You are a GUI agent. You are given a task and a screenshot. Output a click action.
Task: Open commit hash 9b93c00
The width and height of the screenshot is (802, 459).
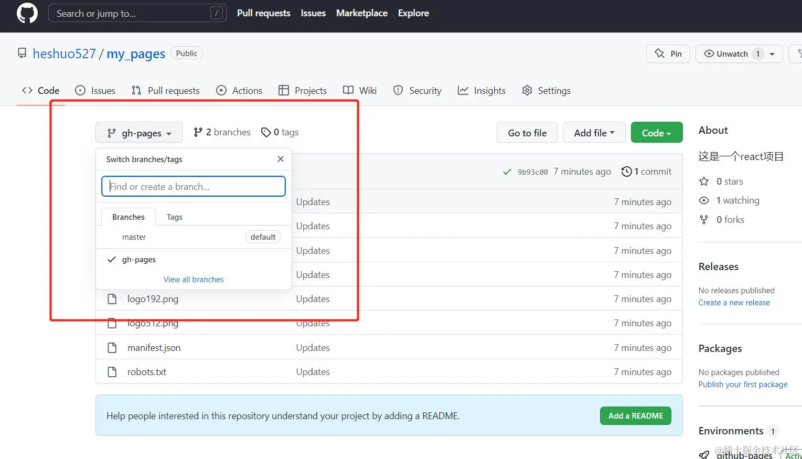coord(533,172)
